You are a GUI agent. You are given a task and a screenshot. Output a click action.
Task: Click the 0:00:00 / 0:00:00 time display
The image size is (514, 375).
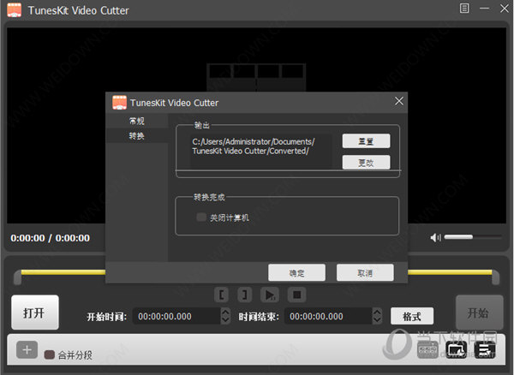click(50, 238)
